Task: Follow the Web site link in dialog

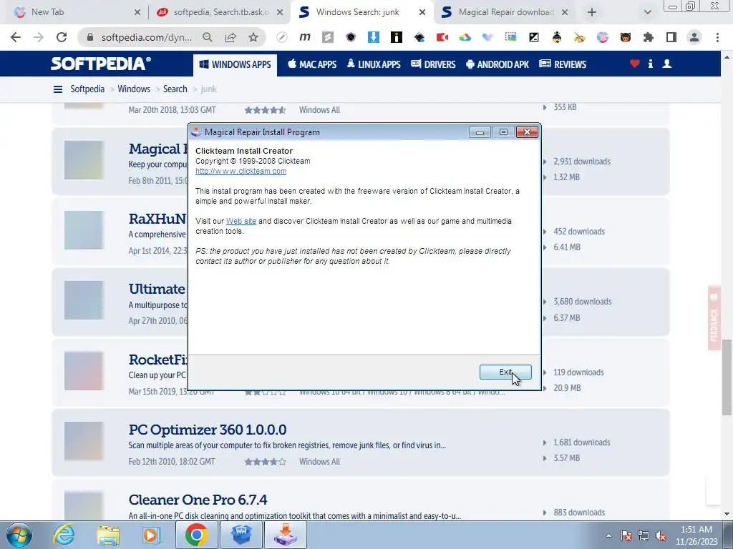Action: (x=241, y=221)
